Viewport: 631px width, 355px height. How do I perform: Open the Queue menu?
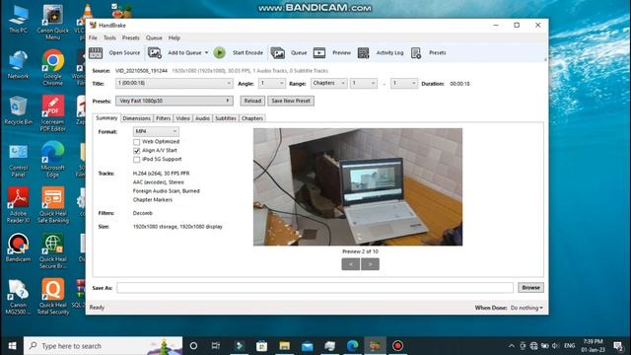[154, 37]
